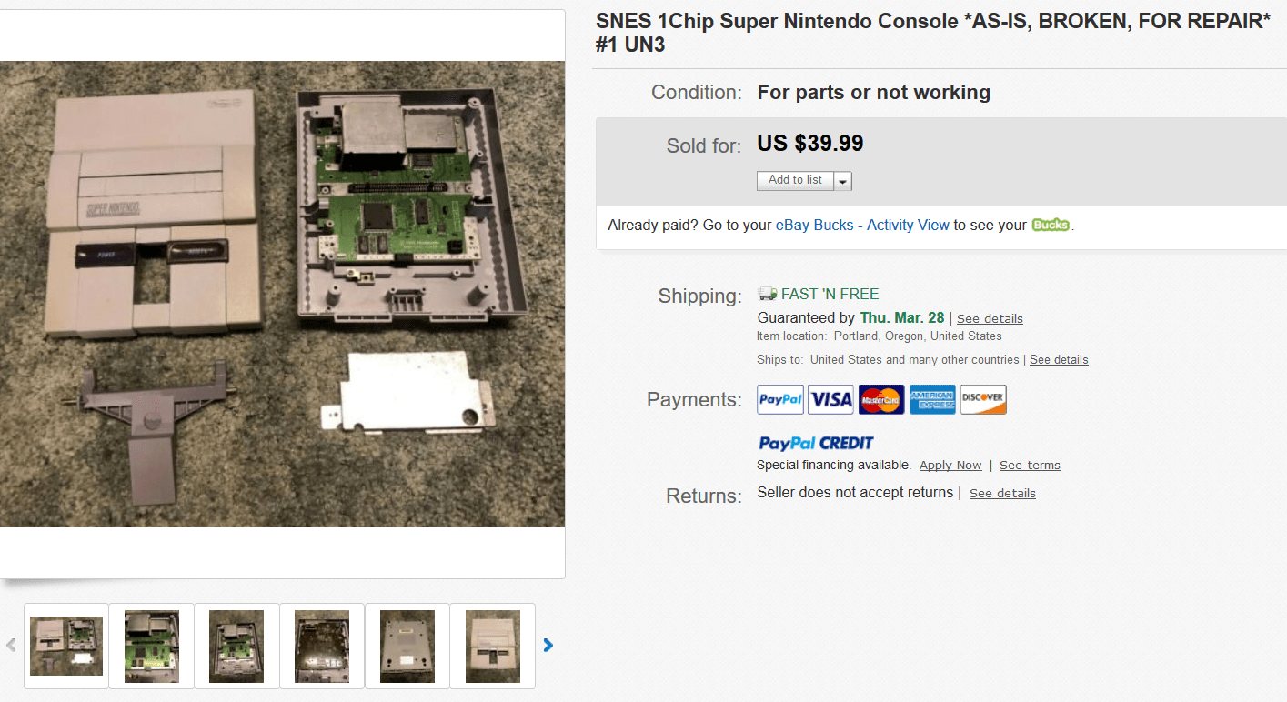Click the MasterCard logo icon
This screenshot has width=1287, height=702.
[x=881, y=399]
